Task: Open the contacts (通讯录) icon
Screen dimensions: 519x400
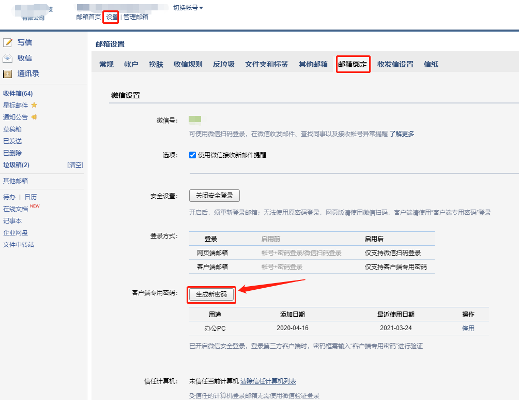Action: (x=8, y=73)
